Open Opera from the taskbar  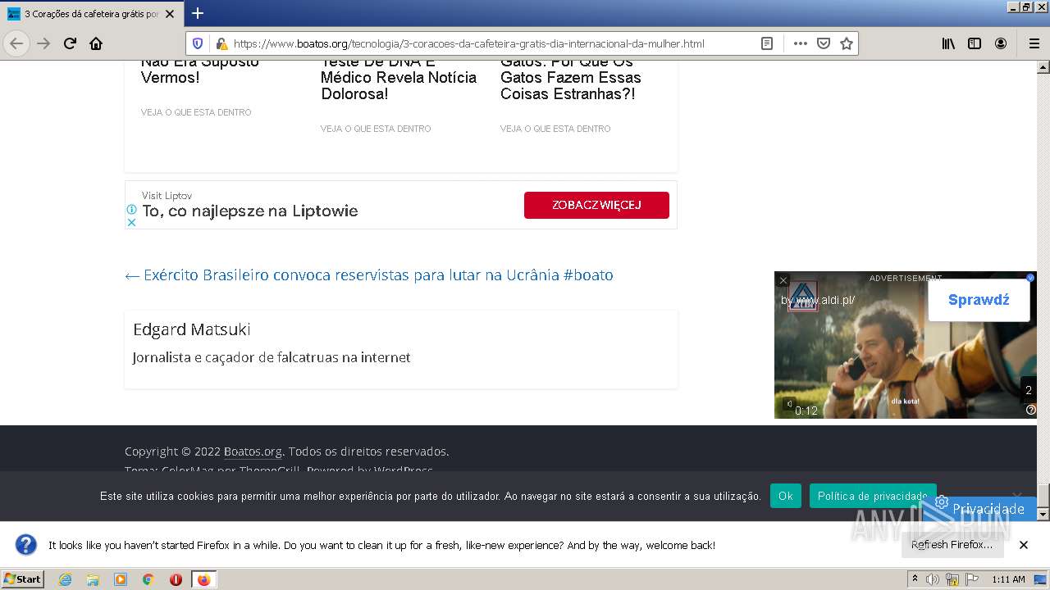click(176, 579)
